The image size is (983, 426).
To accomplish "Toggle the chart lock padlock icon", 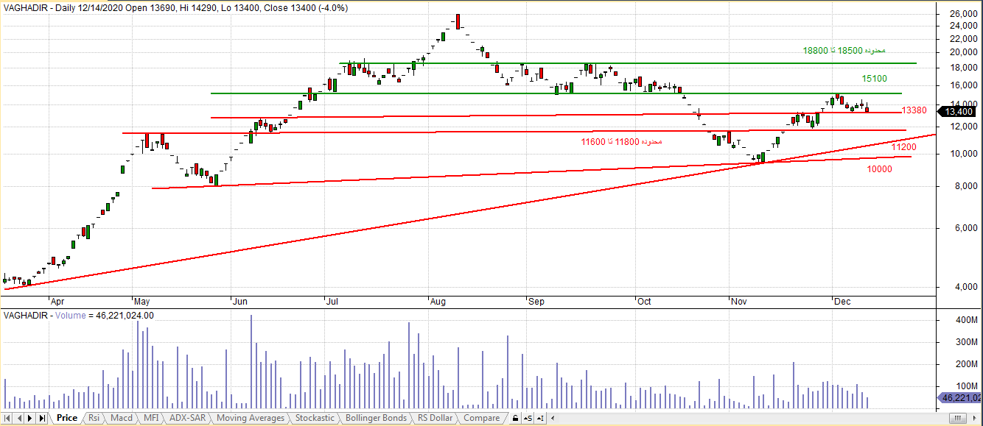I will point(515,419).
